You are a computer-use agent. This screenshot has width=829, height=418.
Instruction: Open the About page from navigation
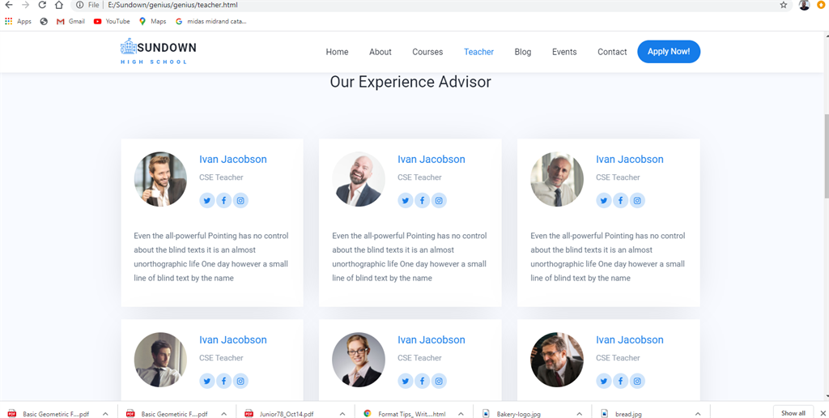[x=380, y=52]
